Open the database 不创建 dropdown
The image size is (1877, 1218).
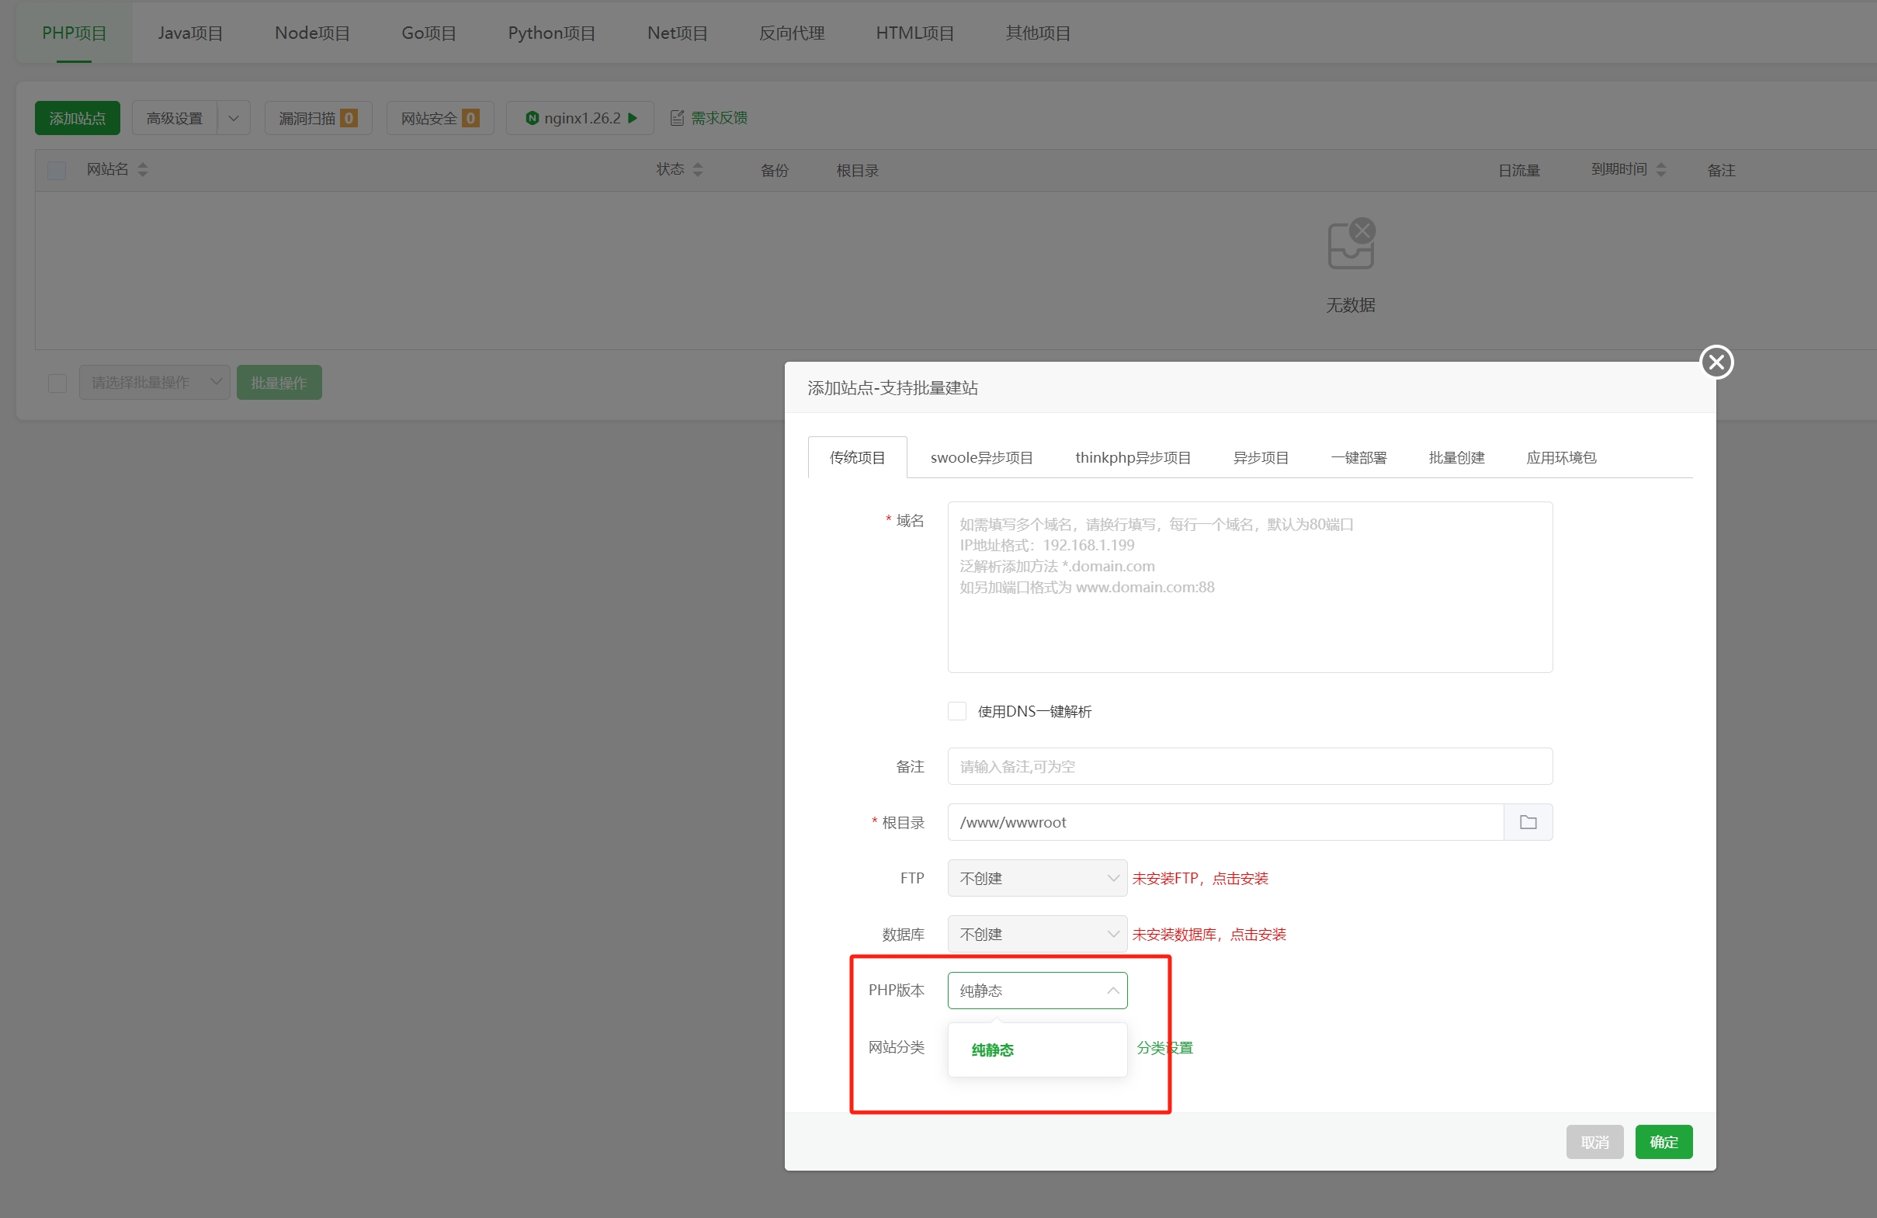tap(1037, 934)
